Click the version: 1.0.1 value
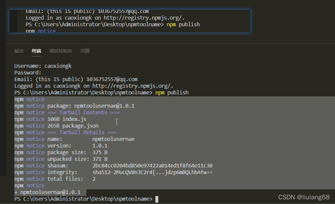The width and height of the screenshot is (335, 204). [x=100, y=146]
